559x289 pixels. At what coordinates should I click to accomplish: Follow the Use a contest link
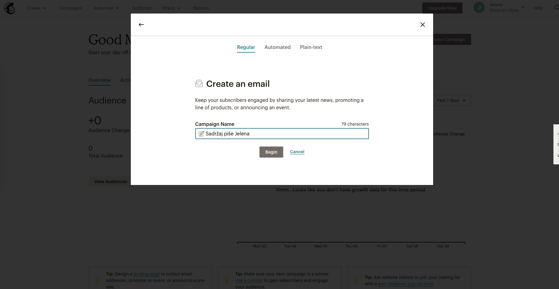pyautogui.click(x=249, y=280)
